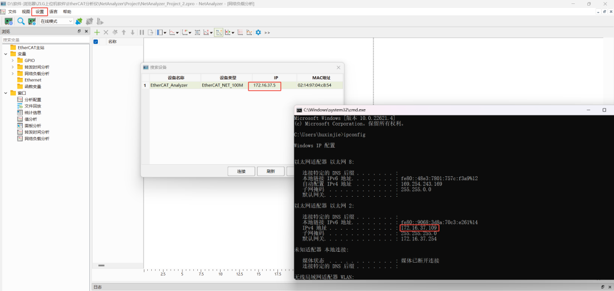The image size is (614, 291).
Task: Maximize the cmd.exe window
Action: click(x=604, y=110)
